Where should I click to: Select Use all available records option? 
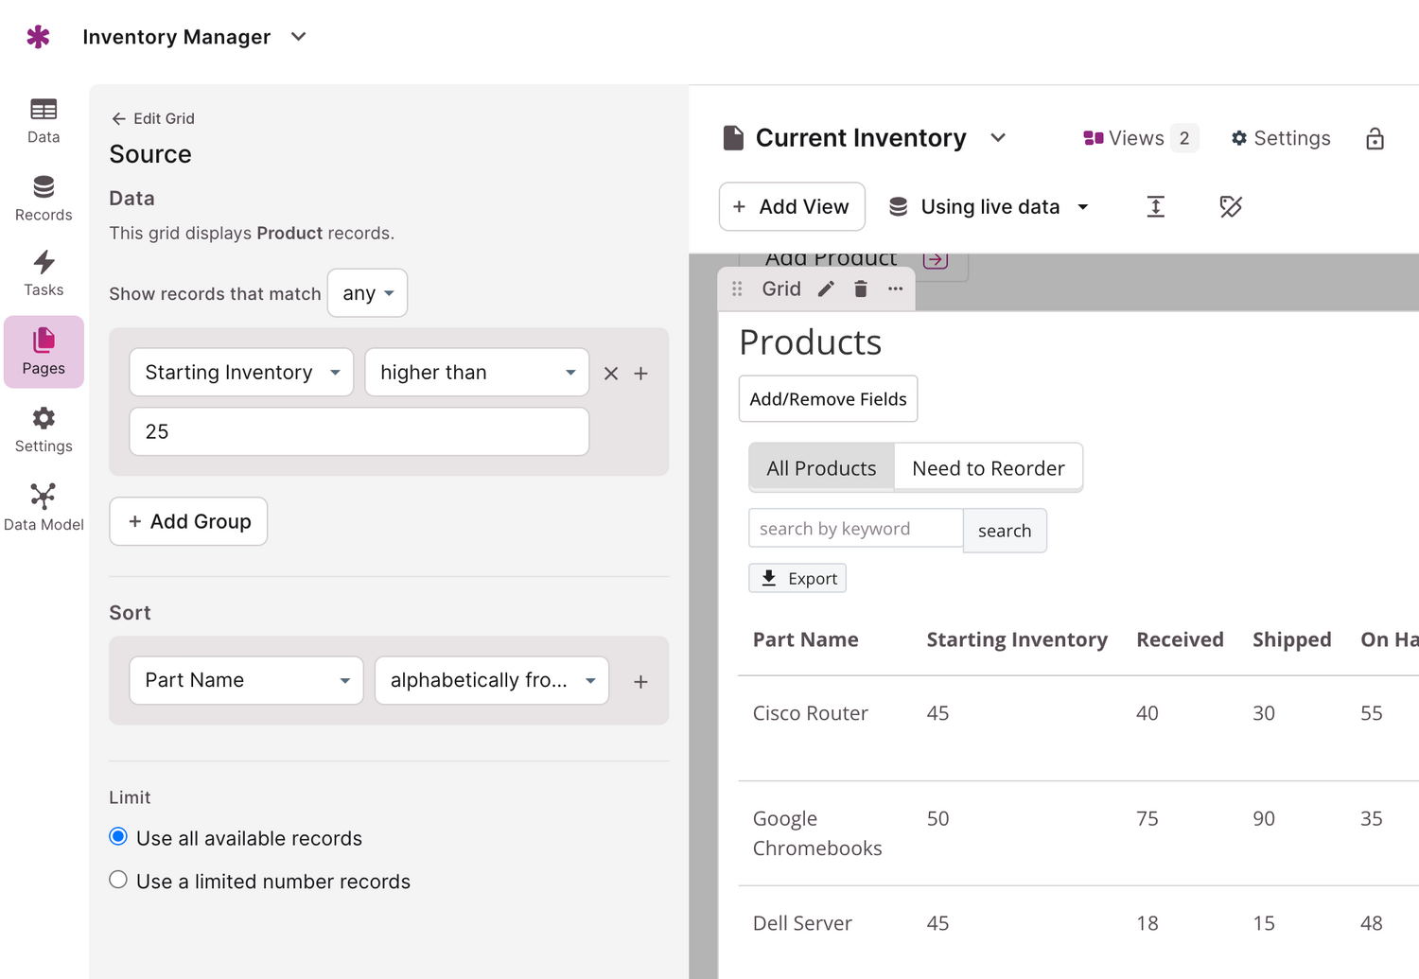pos(118,837)
